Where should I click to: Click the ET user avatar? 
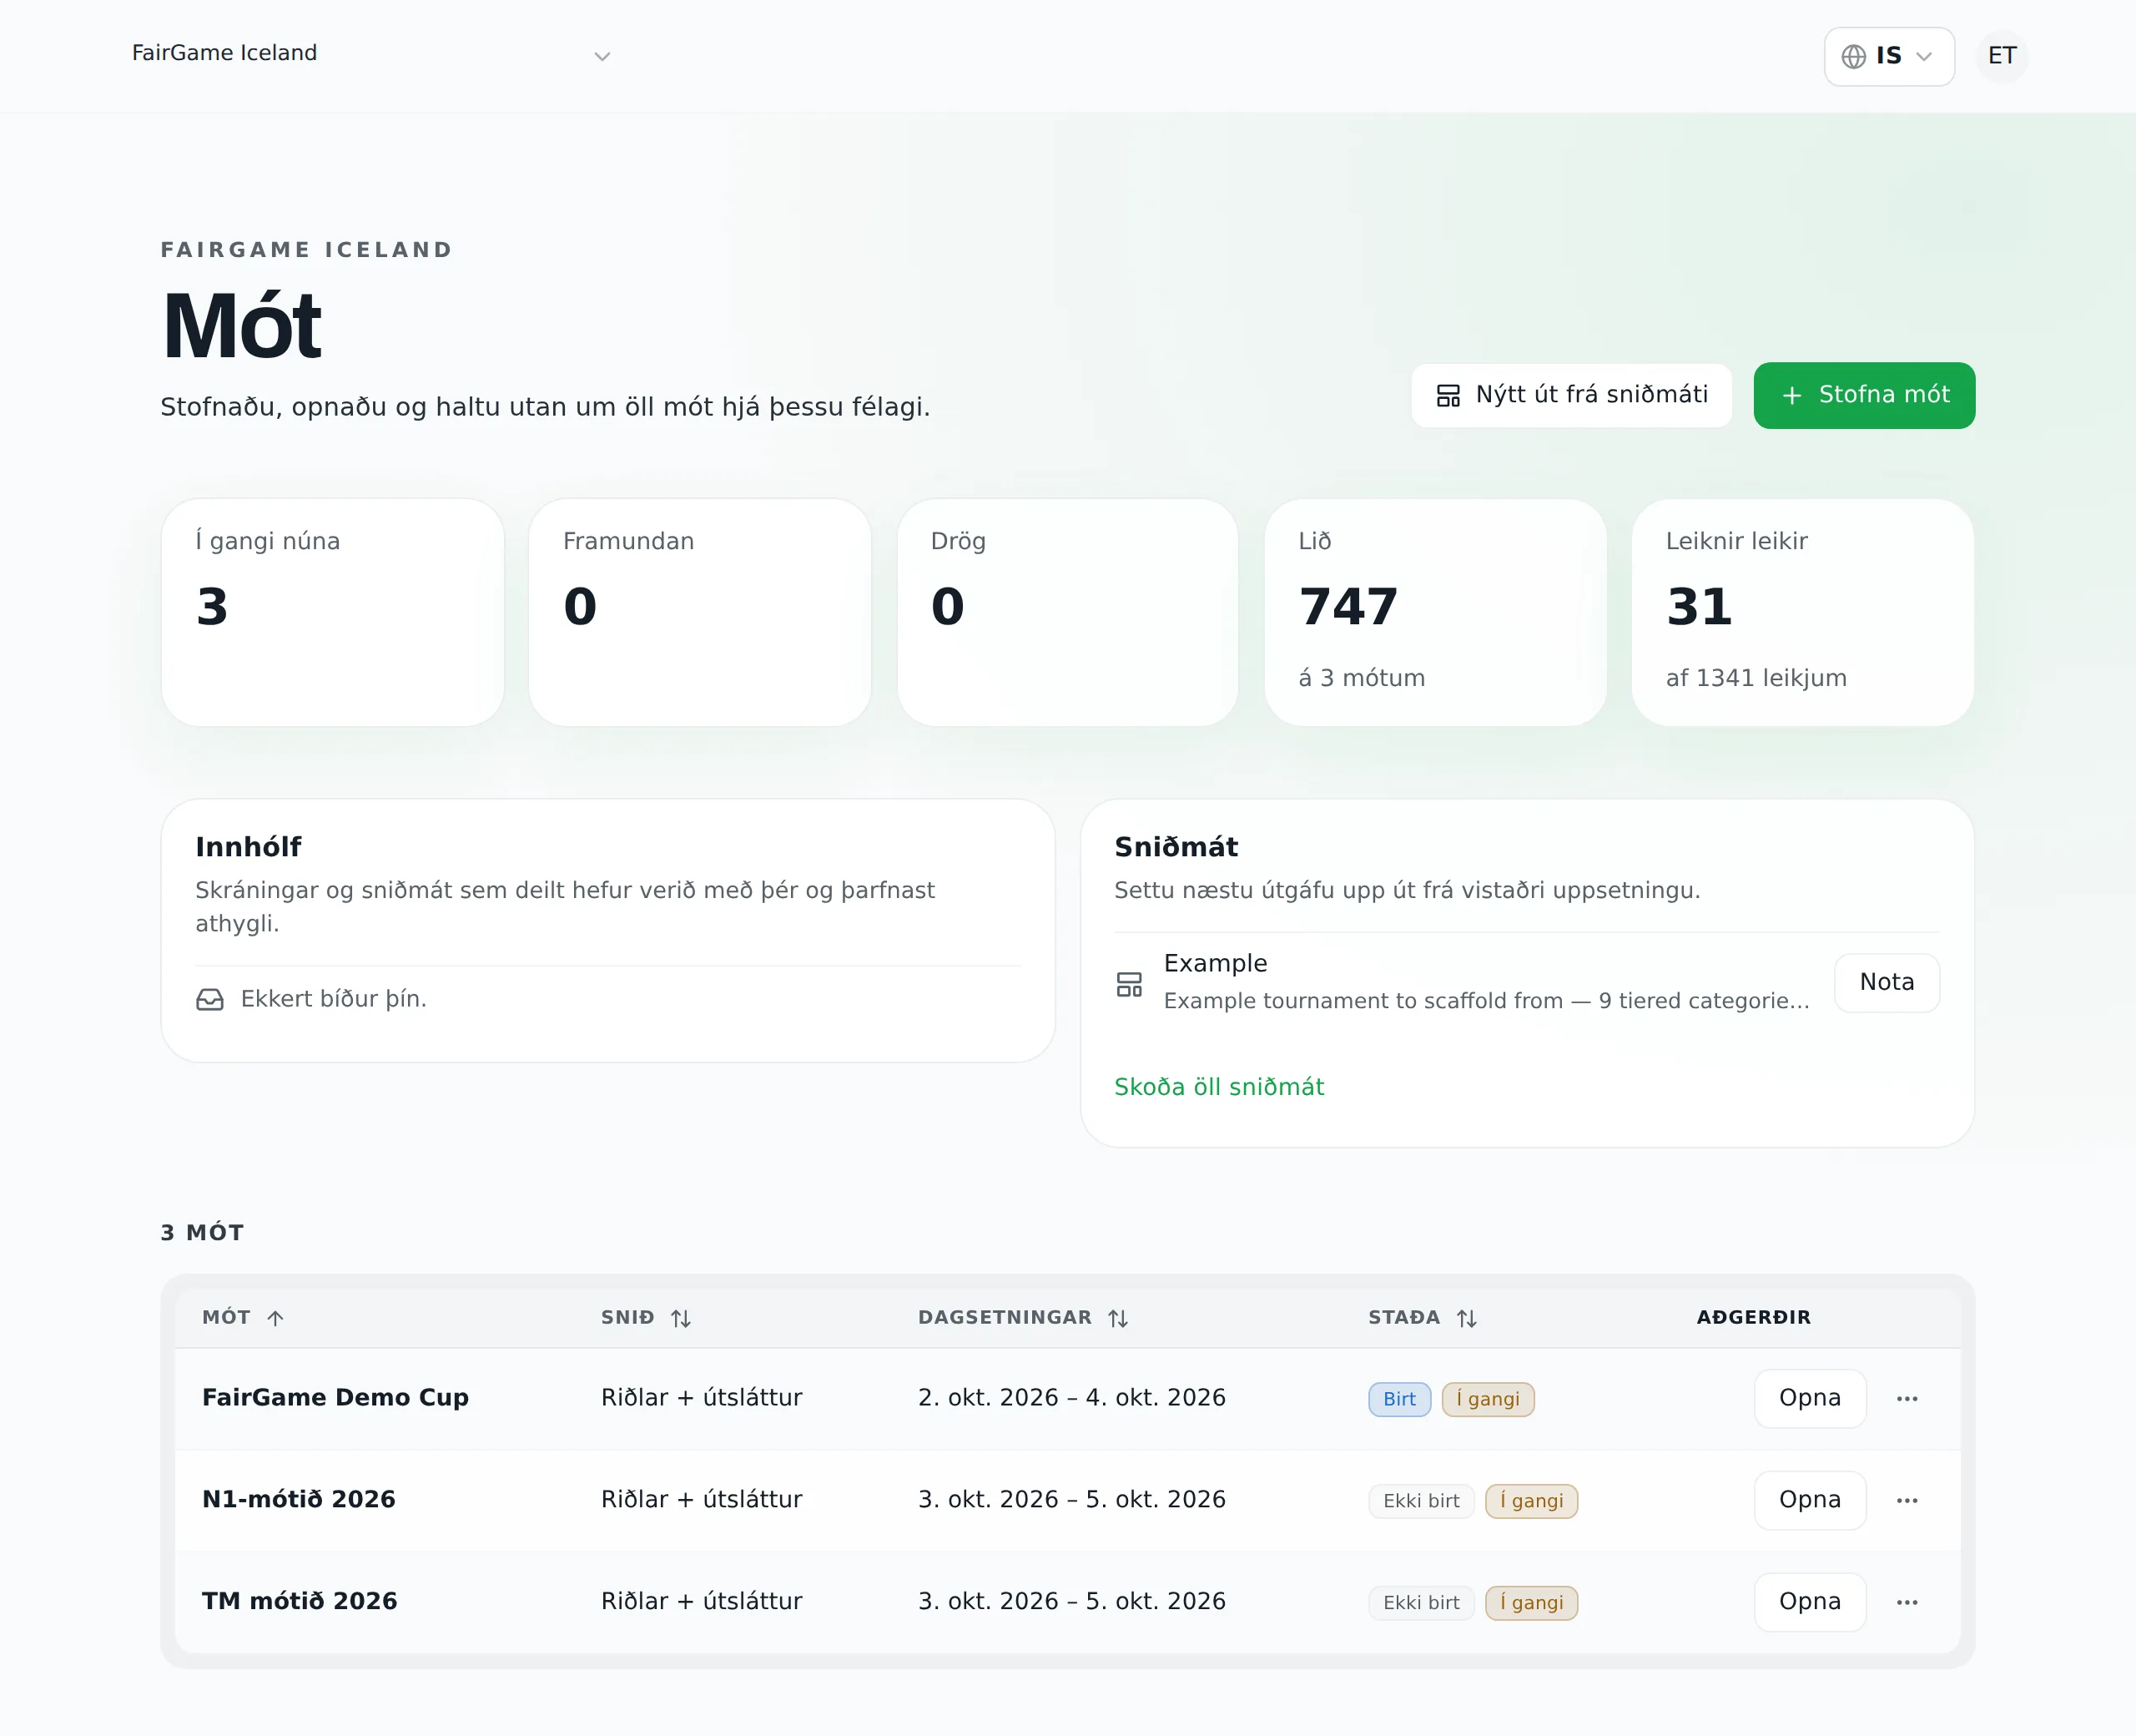tap(2001, 56)
